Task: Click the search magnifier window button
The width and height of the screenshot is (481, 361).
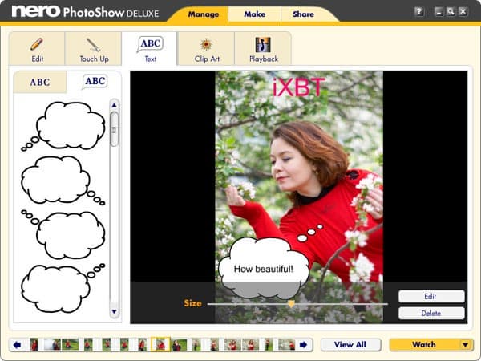Action: pyautogui.click(x=451, y=12)
